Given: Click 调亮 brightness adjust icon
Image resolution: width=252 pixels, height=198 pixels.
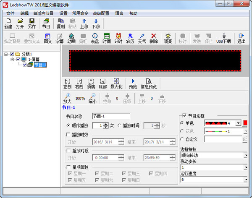Looking at the screenshot, I should point(168,38).
